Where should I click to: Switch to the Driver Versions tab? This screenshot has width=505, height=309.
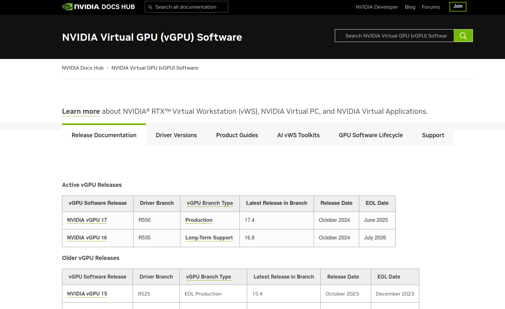point(176,135)
